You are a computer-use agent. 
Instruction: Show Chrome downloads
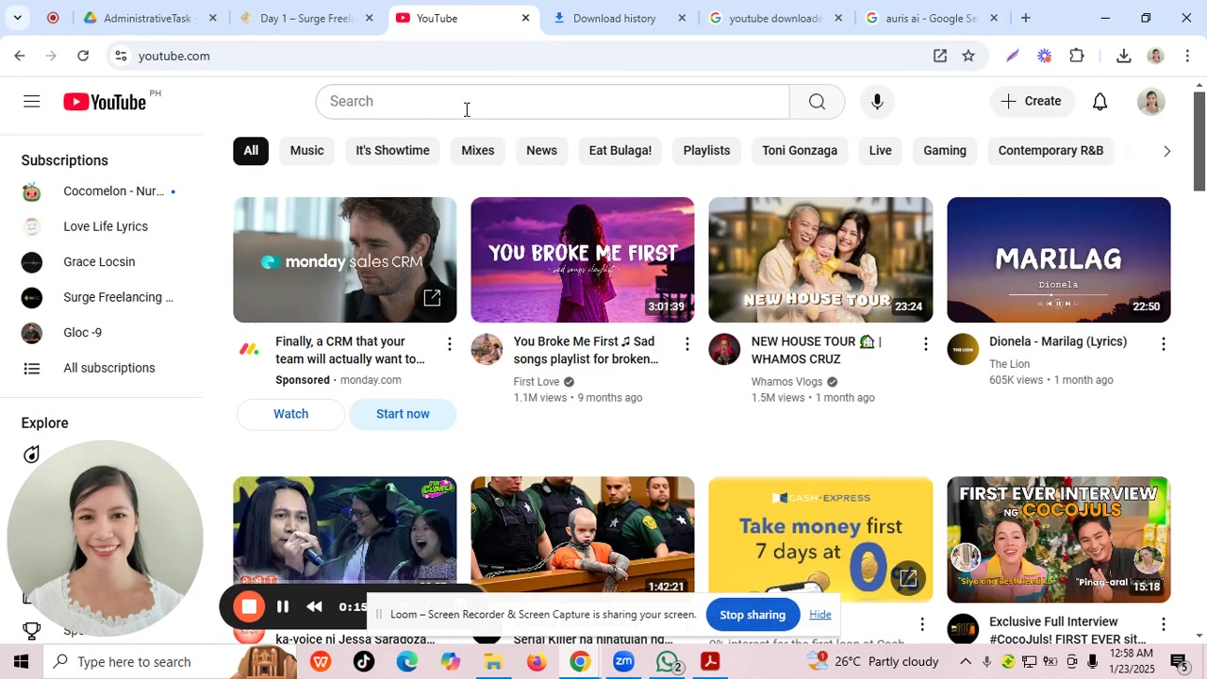pyautogui.click(x=1123, y=56)
